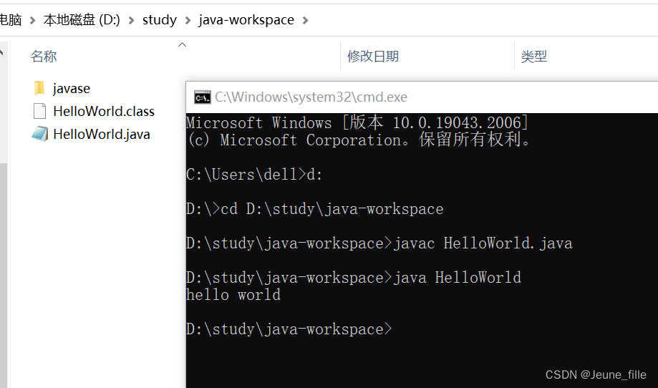Expand chevron after java-workspace breadcrumb
Viewport: 658px width, 388px height.
point(305,20)
